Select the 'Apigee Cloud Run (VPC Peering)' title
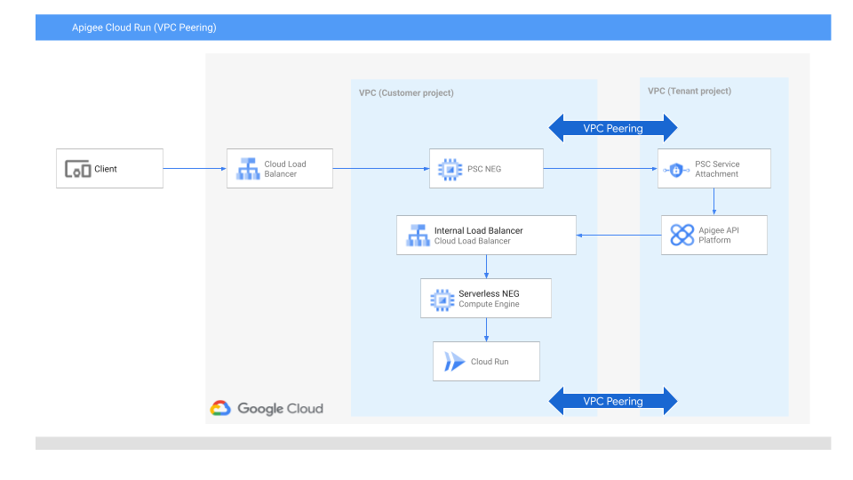This screenshot has height=480, width=853. point(144,28)
